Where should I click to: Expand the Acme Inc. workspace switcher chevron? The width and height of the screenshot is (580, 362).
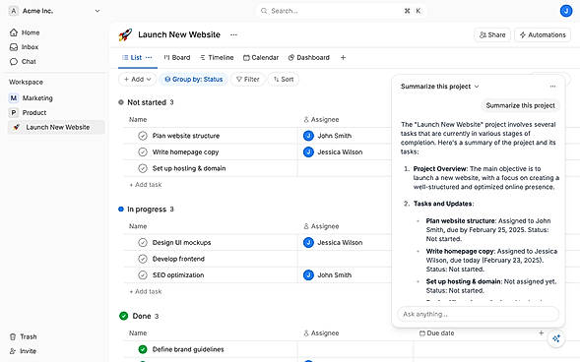pyautogui.click(x=97, y=11)
